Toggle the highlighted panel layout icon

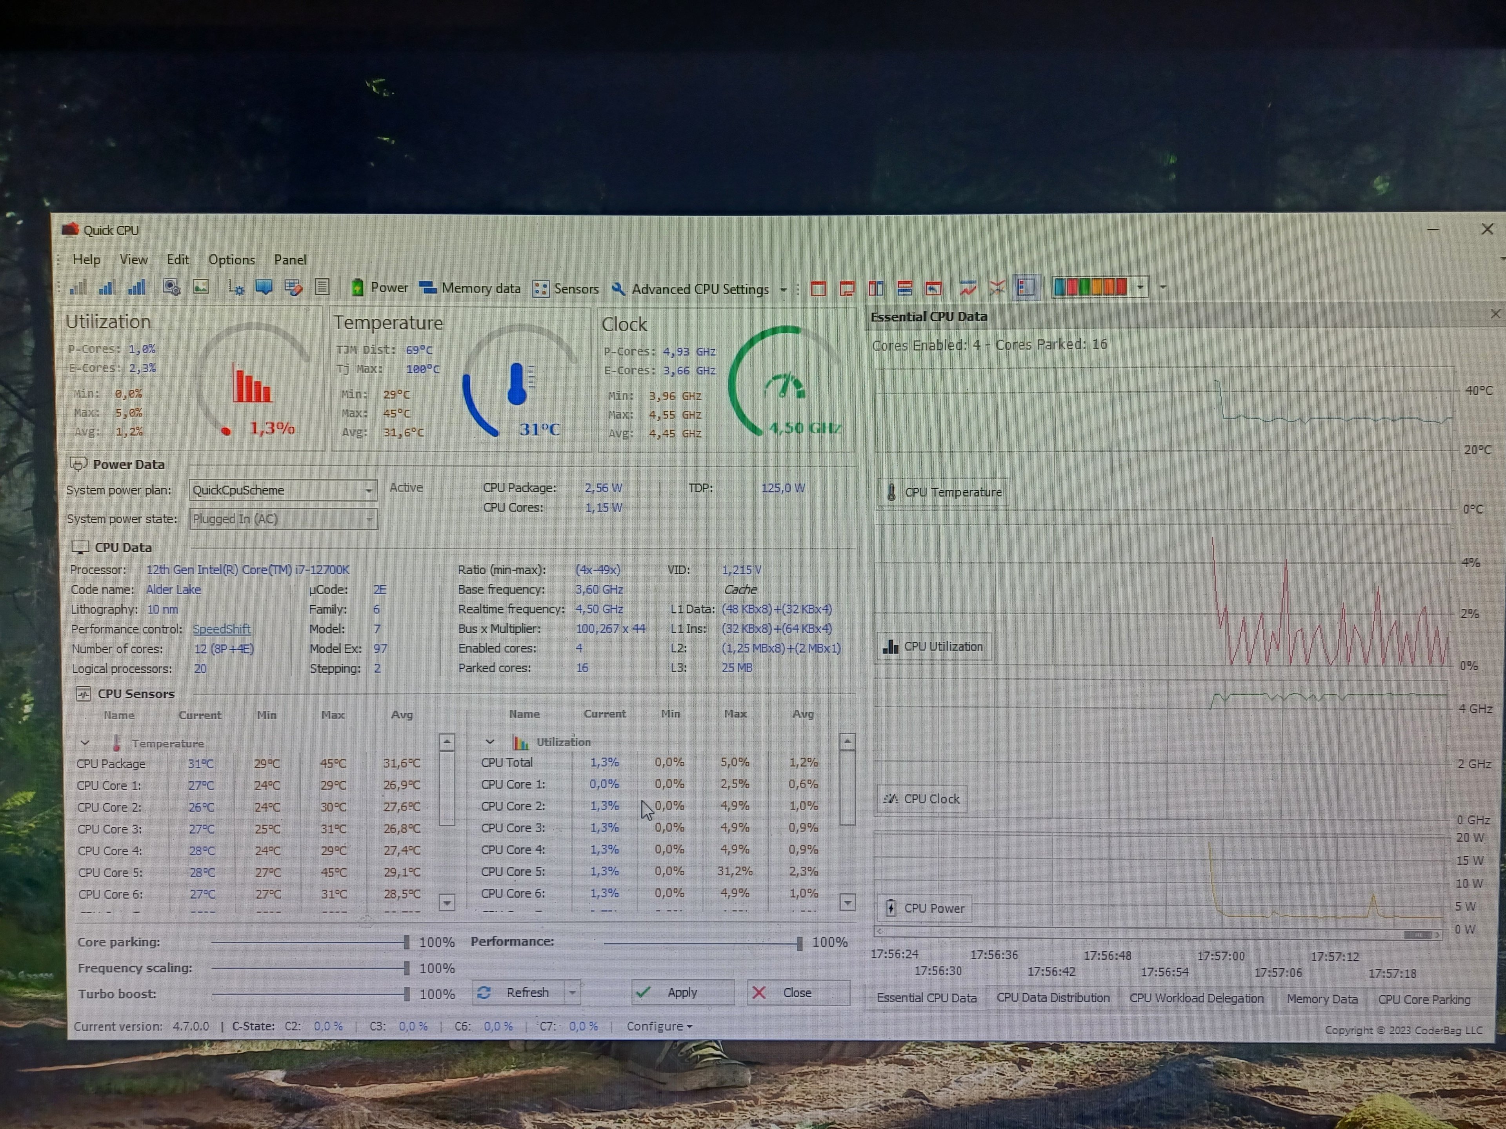[x=1026, y=288]
